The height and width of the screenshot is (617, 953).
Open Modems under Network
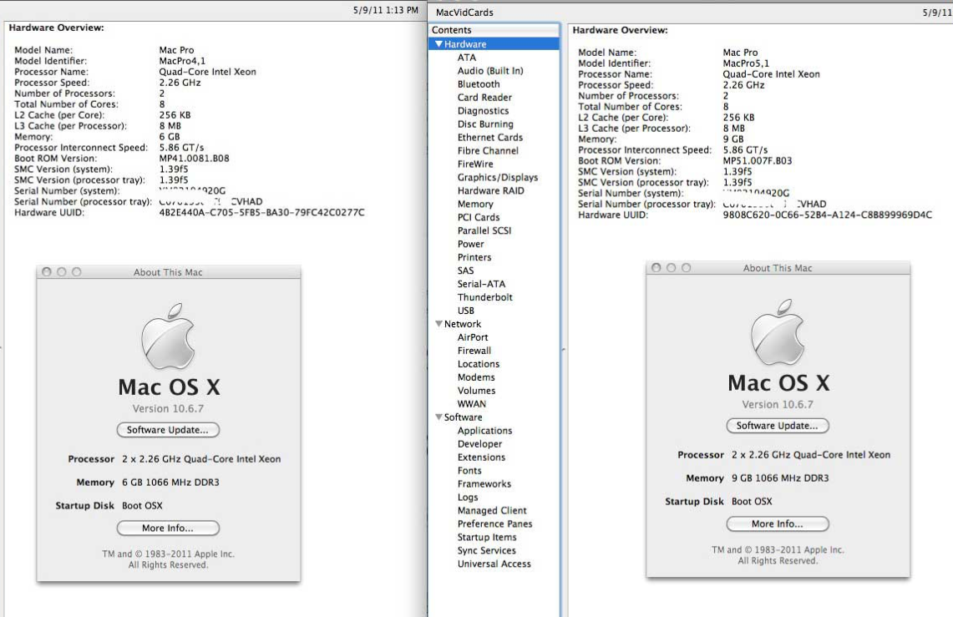click(x=476, y=378)
